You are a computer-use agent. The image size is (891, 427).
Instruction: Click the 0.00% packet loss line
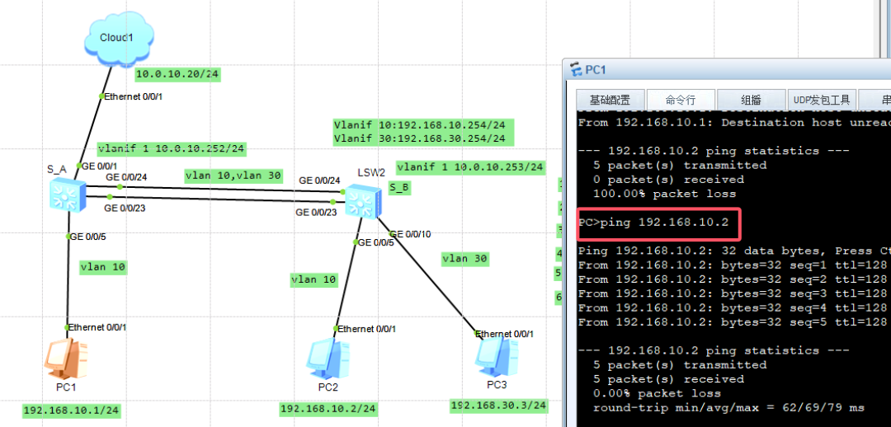click(x=657, y=393)
